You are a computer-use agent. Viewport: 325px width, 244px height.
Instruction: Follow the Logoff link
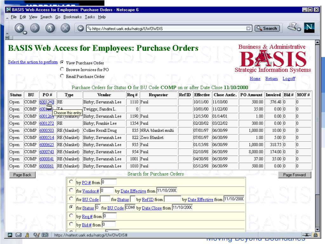(x=289, y=79)
